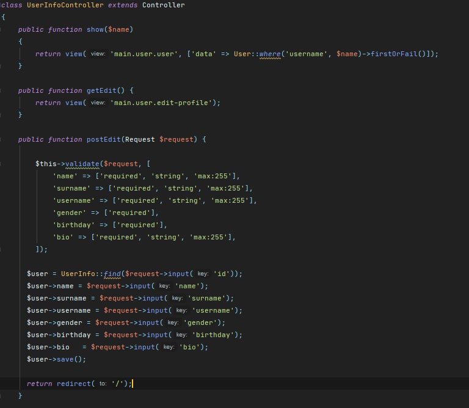Click the 'birthday' validation rule key
Image resolution: width=469 pixels, height=408 pixels.
click(73, 225)
